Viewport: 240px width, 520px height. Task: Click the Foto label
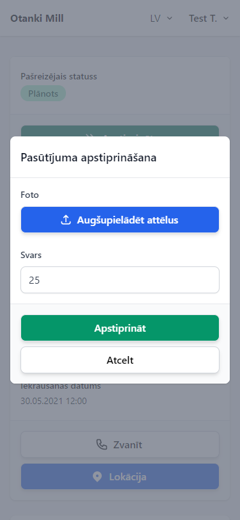[x=30, y=195]
